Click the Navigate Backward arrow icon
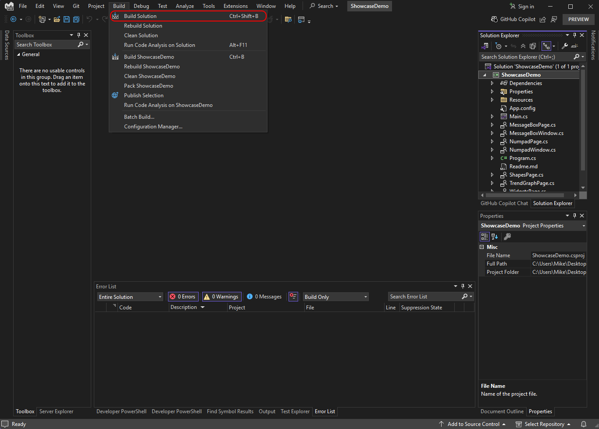 [x=13, y=19]
